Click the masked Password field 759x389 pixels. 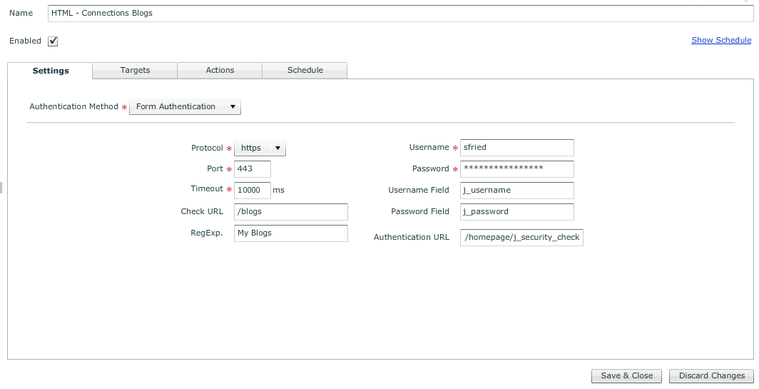pos(516,169)
